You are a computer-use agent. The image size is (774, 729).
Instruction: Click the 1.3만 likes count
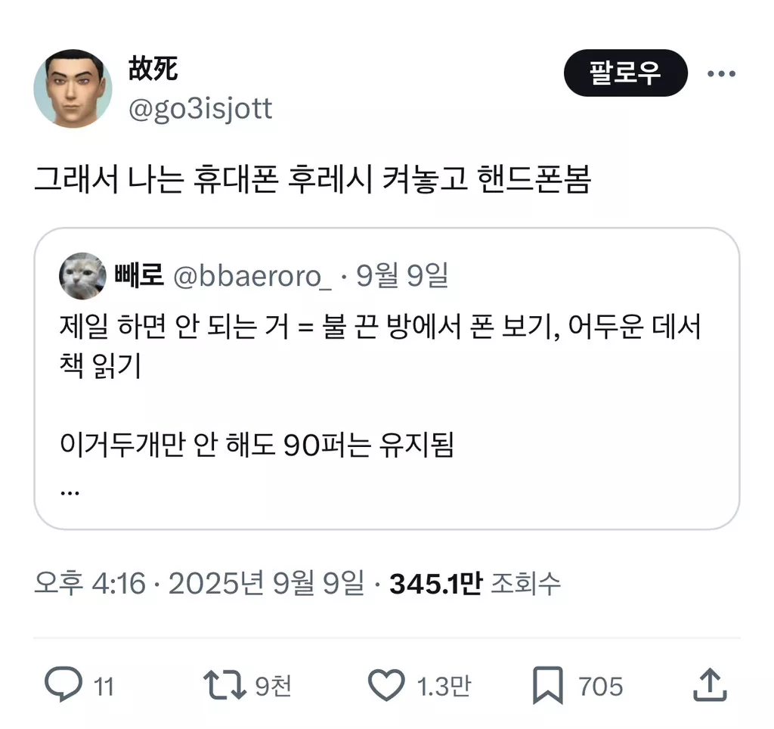444,686
